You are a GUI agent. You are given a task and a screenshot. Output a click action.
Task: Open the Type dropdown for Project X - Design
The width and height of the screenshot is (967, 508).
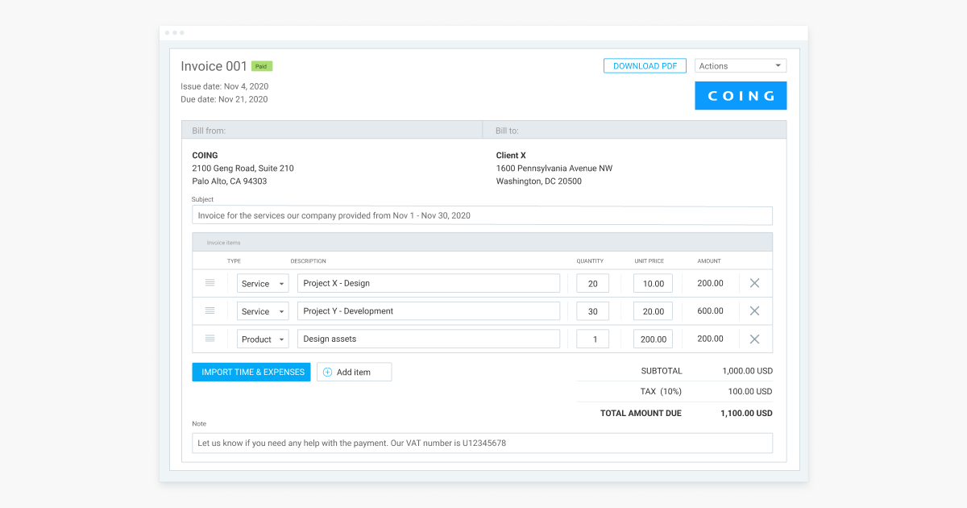click(x=262, y=282)
